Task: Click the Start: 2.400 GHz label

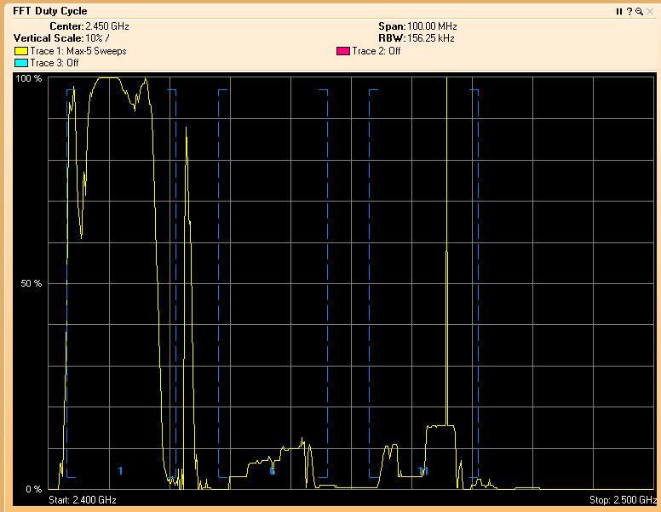Action: click(83, 499)
